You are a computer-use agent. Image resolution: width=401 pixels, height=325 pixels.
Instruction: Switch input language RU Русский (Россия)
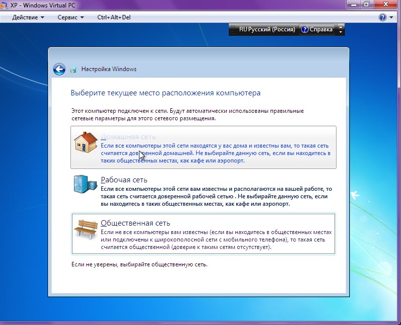click(x=267, y=29)
